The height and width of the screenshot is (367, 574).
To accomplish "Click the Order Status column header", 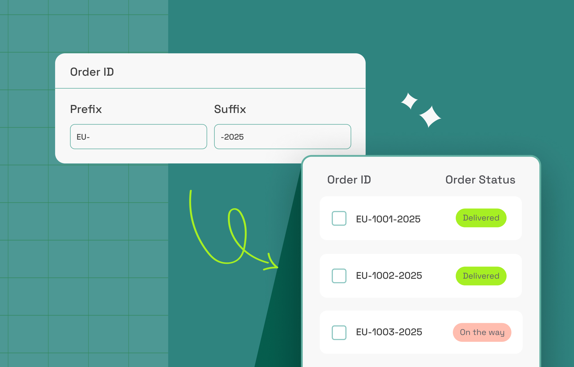I will [480, 180].
